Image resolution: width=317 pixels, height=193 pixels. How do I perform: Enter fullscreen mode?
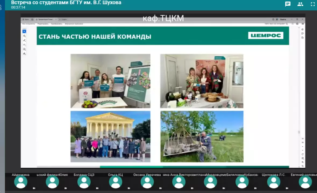click(313, 4)
